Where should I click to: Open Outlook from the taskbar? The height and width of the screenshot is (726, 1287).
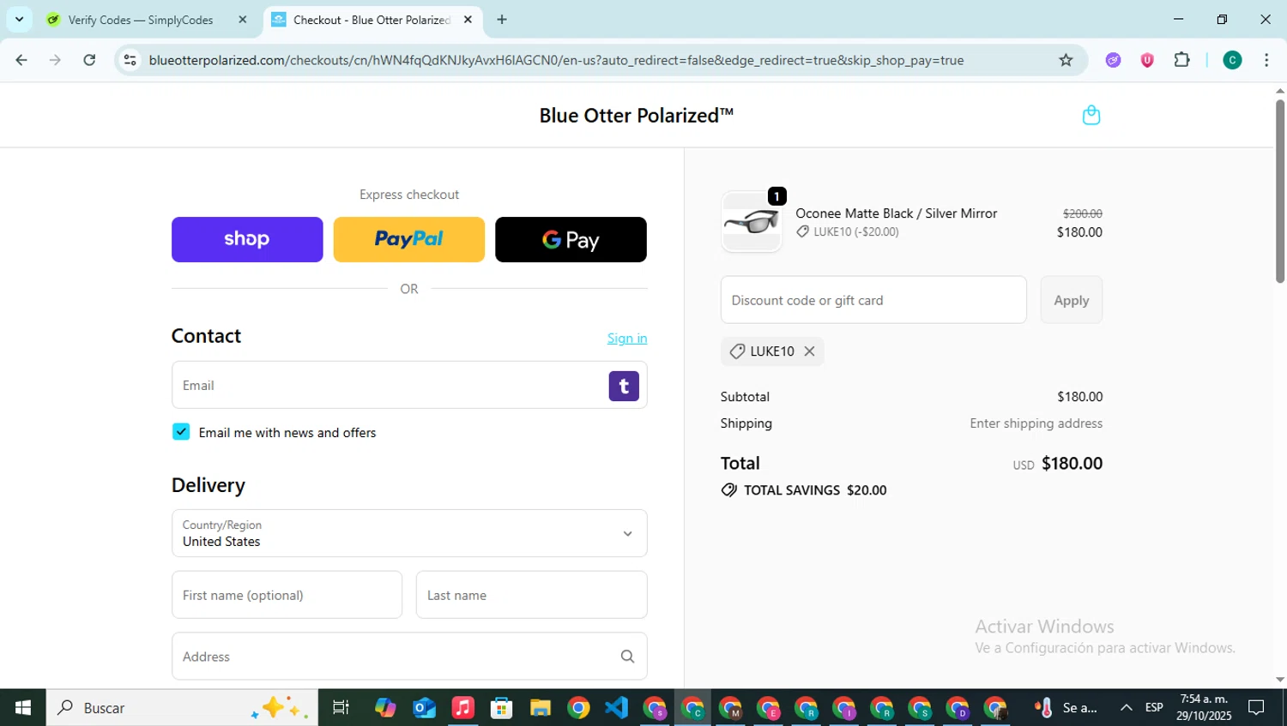point(424,708)
